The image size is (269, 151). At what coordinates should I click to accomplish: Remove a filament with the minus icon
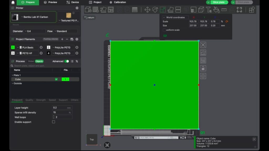[x=67, y=39]
